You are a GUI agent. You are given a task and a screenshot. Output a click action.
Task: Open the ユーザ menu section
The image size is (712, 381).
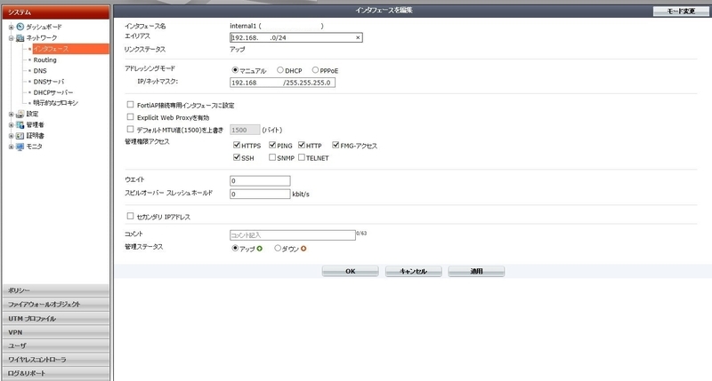tap(56, 345)
